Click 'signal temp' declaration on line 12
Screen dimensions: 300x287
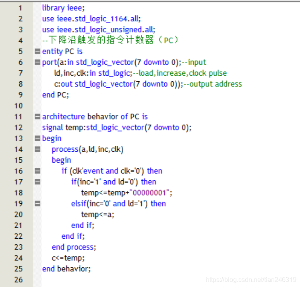point(117,128)
